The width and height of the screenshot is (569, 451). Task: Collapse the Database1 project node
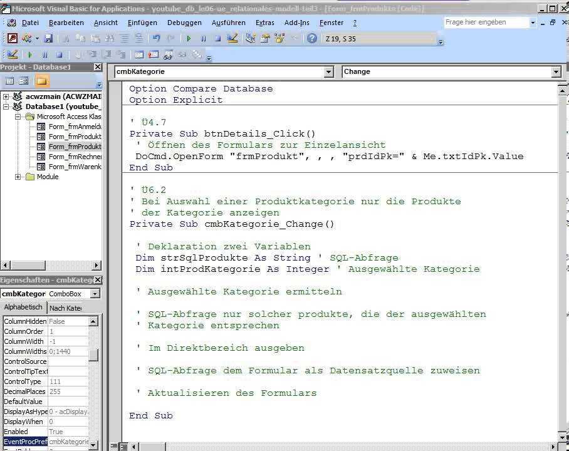click(6, 106)
